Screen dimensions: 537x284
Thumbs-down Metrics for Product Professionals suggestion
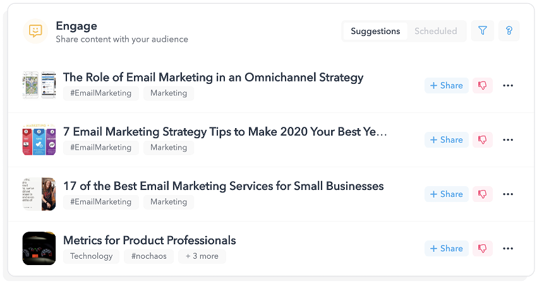click(482, 249)
